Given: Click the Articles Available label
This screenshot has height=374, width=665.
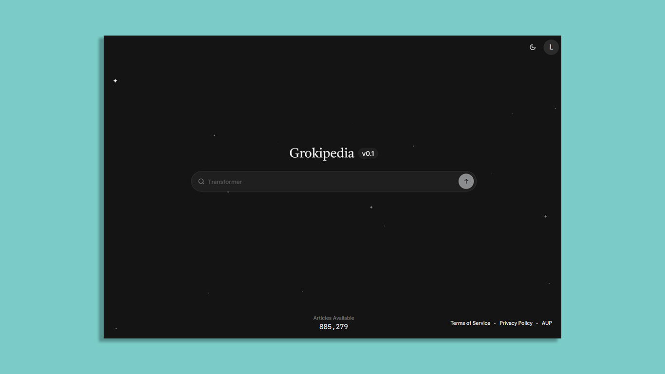Looking at the screenshot, I should click(333, 318).
